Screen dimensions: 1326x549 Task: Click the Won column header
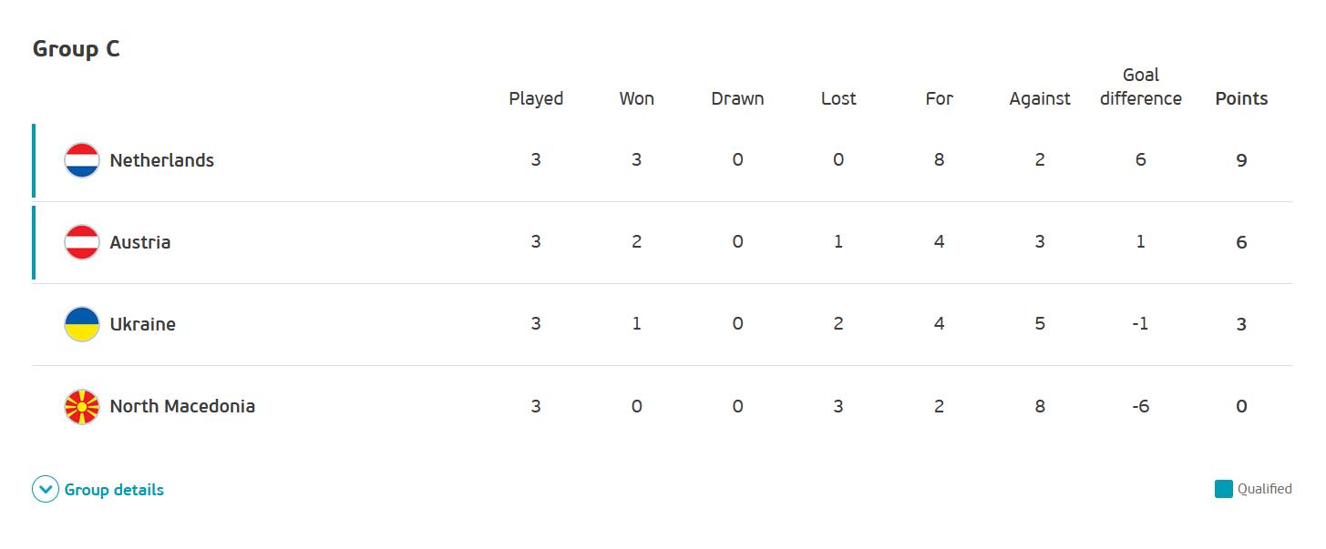[x=637, y=98]
